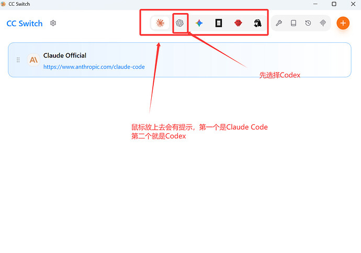Add a provider with orange plus button
Viewport: 361px width, 253px height.
343,23
